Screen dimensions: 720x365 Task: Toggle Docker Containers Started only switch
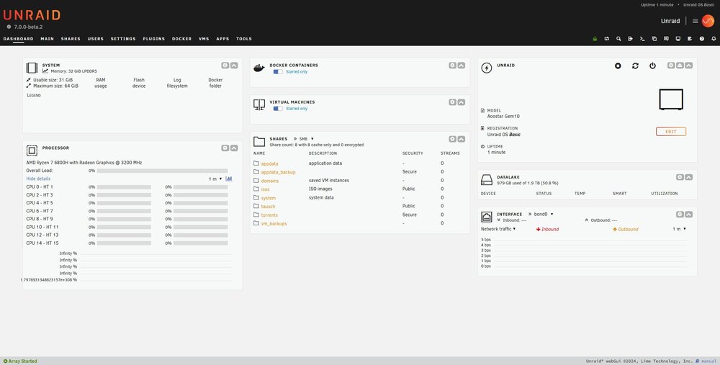point(278,71)
